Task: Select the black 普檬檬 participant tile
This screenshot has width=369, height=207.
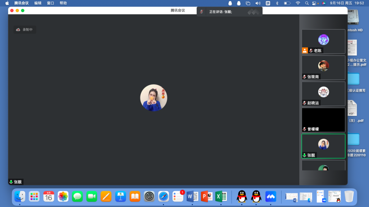Action: pyautogui.click(x=323, y=119)
